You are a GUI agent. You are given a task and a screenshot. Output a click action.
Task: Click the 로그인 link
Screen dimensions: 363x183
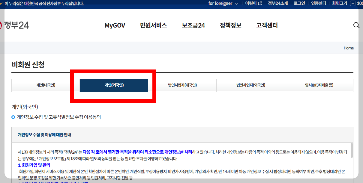click(x=299, y=4)
